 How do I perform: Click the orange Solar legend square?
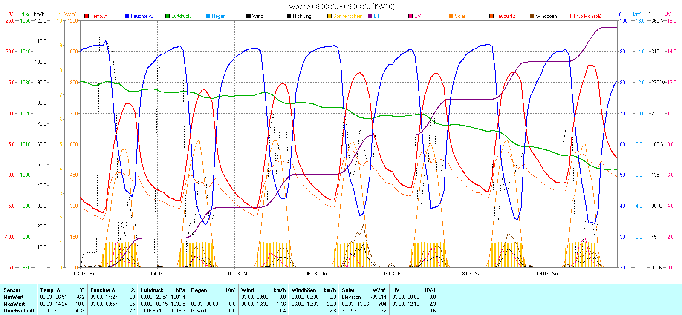[x=451, y=16]
